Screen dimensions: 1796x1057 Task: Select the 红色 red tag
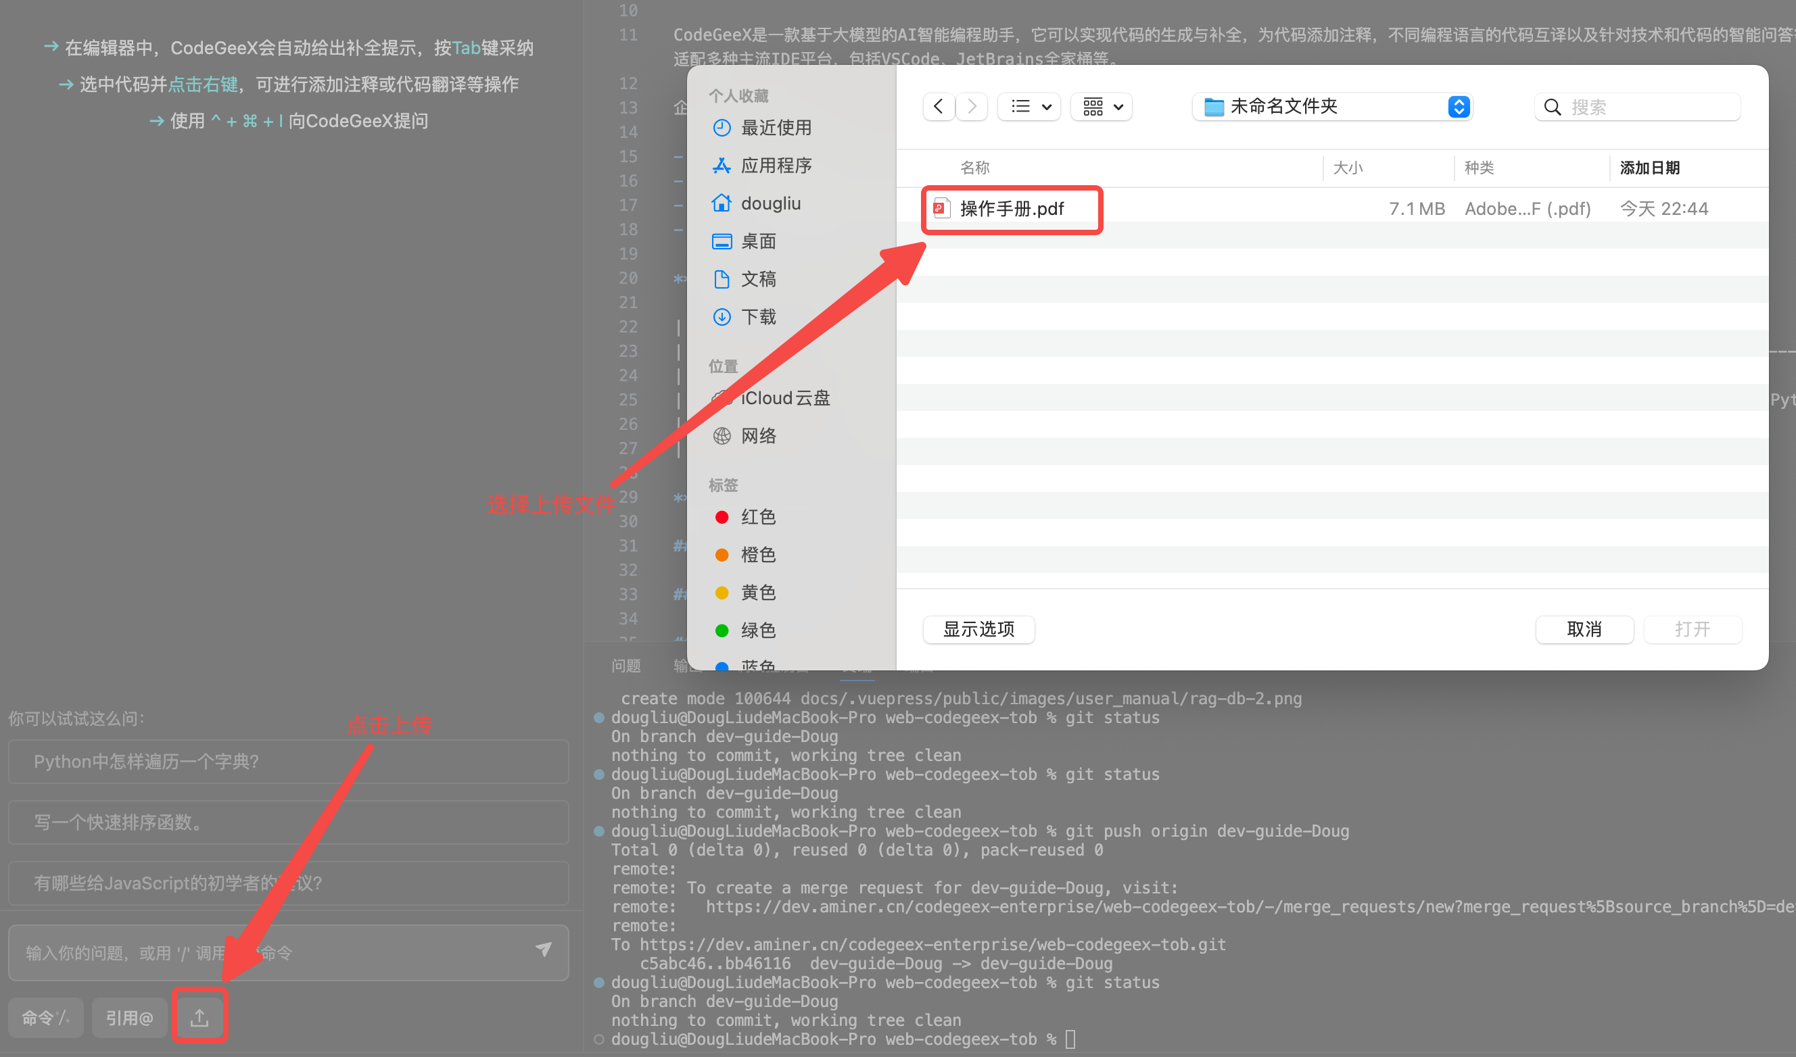[745, 516]
